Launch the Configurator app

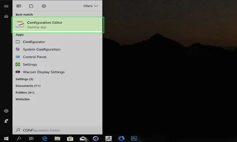(x=57, y=42)
